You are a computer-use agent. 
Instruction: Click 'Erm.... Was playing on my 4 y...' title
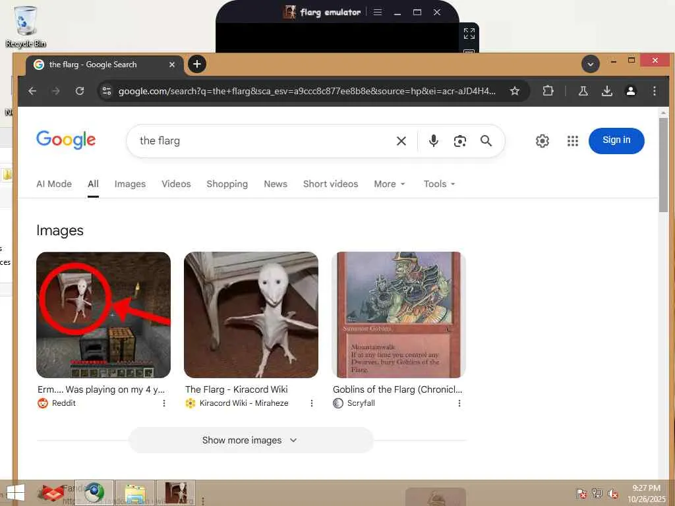coord(101,389)
